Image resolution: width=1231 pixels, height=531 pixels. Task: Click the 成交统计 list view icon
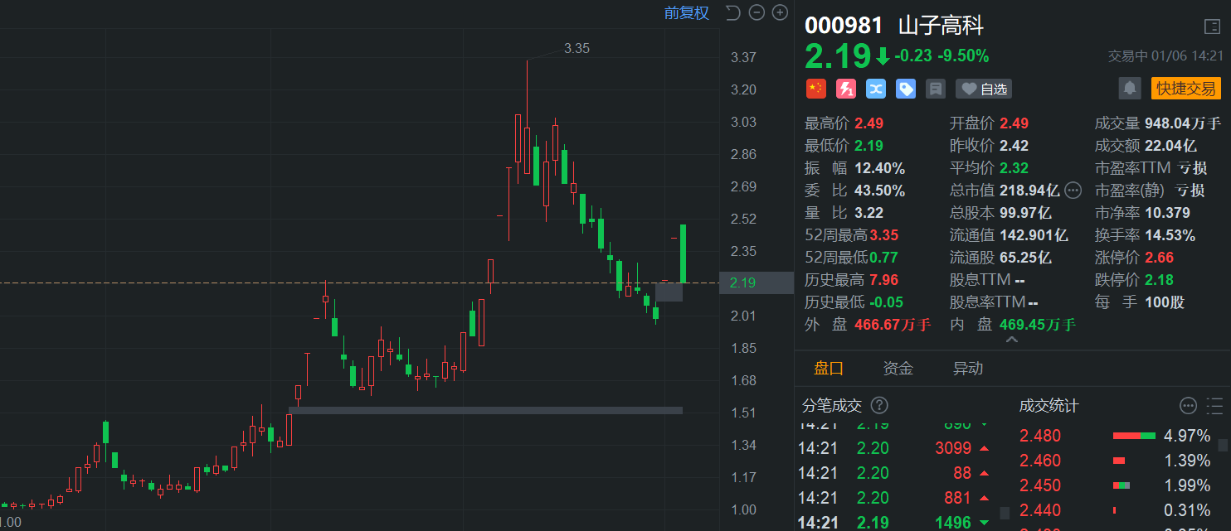tap(1215, 405)
